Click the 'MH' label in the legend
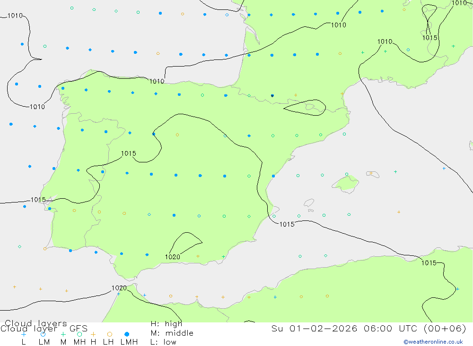The image size is (473, 346). [79, 342]
